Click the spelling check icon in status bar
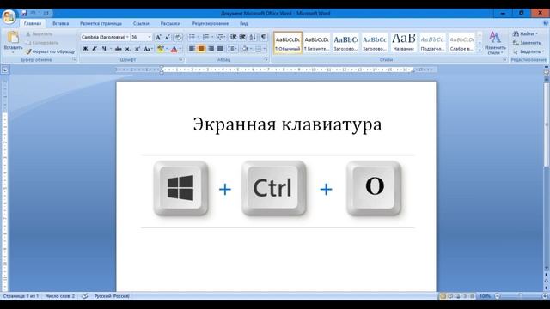The width and height of the screenshot is (550, 309). click(x=84, y=296)
